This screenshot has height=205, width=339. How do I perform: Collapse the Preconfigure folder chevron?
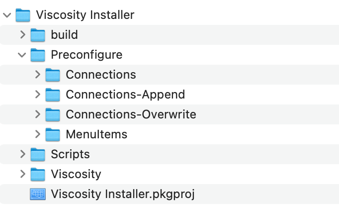pos(22,55)
